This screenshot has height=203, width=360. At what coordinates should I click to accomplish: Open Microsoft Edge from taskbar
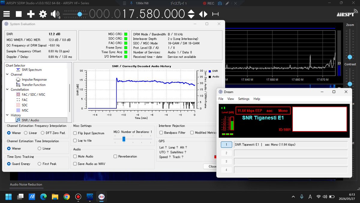tap(43, 197)
